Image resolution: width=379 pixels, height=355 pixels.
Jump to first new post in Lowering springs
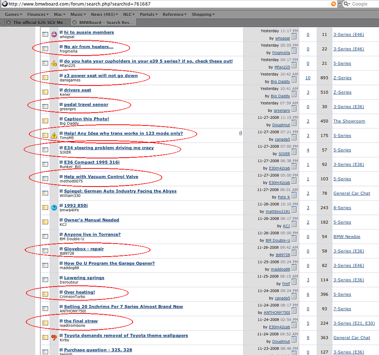61,278
